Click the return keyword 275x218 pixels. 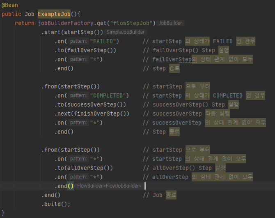[x=25, y=23]
